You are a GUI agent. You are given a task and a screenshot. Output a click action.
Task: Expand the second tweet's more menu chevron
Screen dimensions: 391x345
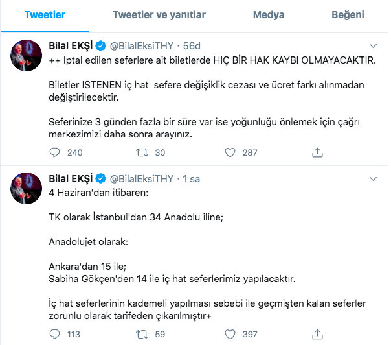[x=374, y=178]
